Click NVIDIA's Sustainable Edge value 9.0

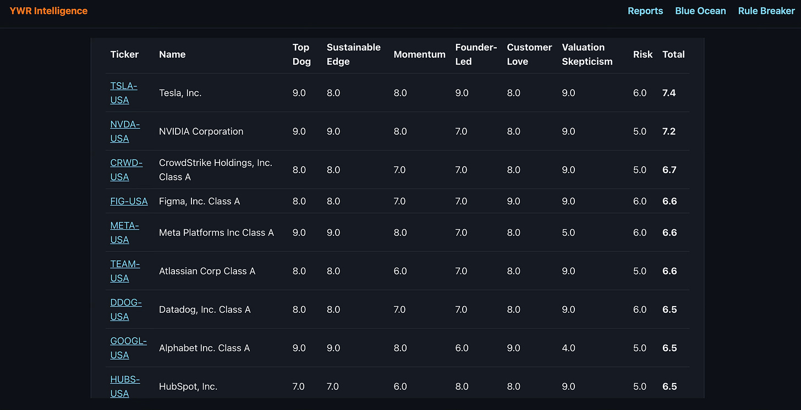pos(333,131)
